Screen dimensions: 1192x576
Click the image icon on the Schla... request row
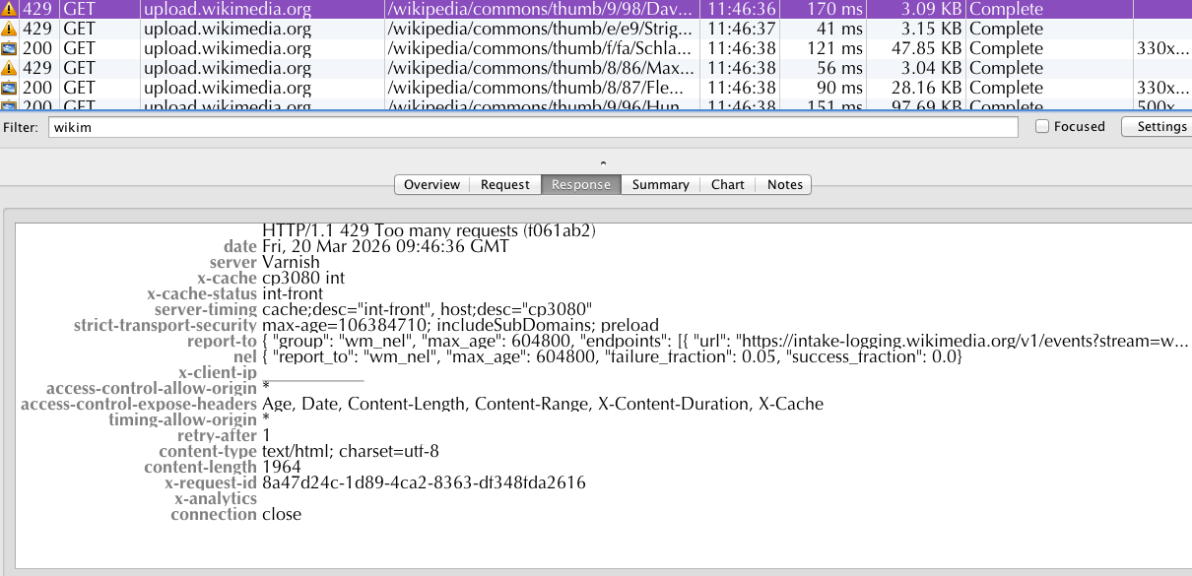(9, 48)
